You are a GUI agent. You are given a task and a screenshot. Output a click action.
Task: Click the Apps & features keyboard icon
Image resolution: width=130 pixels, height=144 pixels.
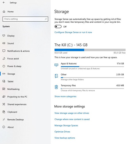(56, 65)
